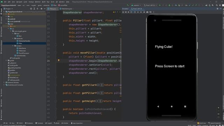Click the emulator volume up icon
The width and height of the screenshot is (224, 126).
(x=126, y=12)
